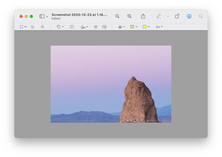Click the Screenshot 2020-12-23 document title
222x157 pixels.
79,15
